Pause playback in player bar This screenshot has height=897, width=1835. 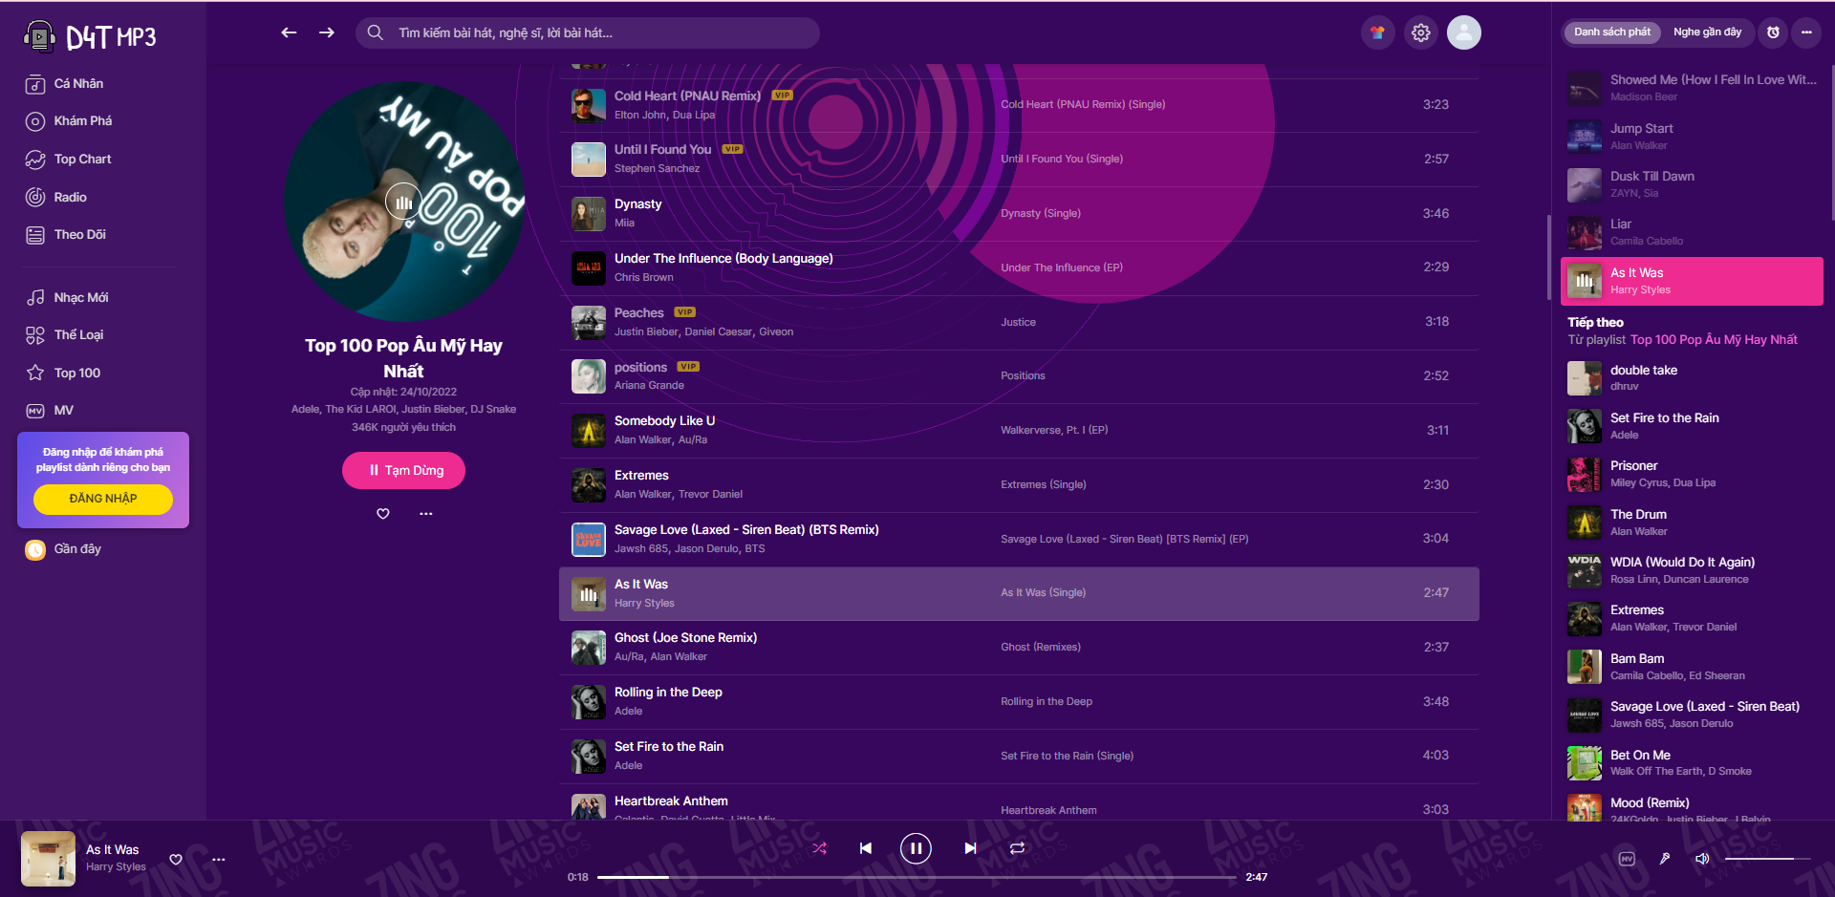pyautogui.click(x=916, y=848)
